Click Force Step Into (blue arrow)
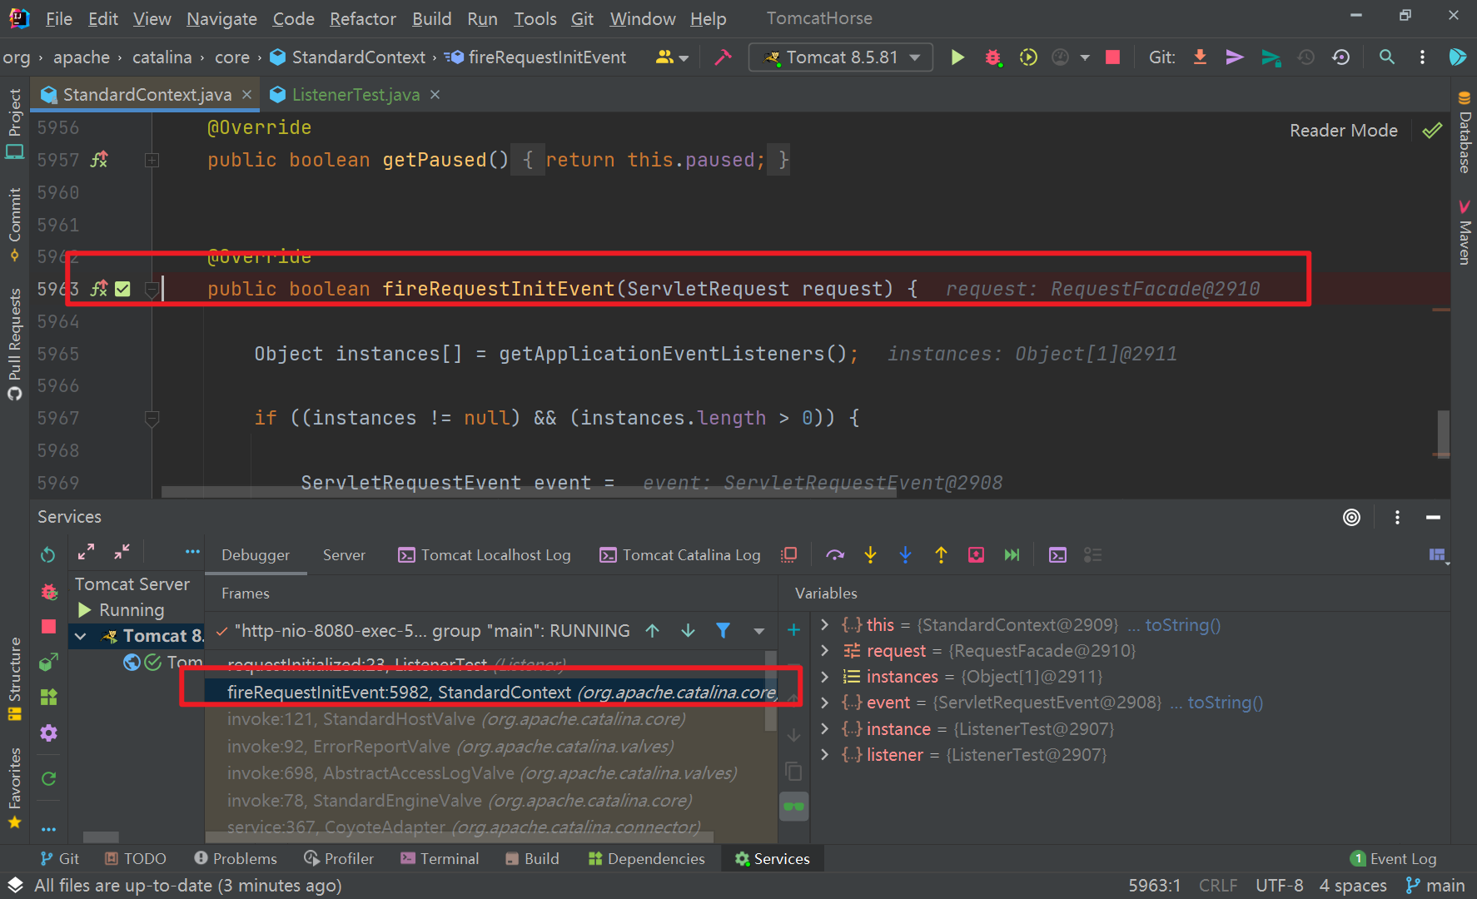Image resolution: width=1477 pixels, height=899 pixels. pos(905,554)
